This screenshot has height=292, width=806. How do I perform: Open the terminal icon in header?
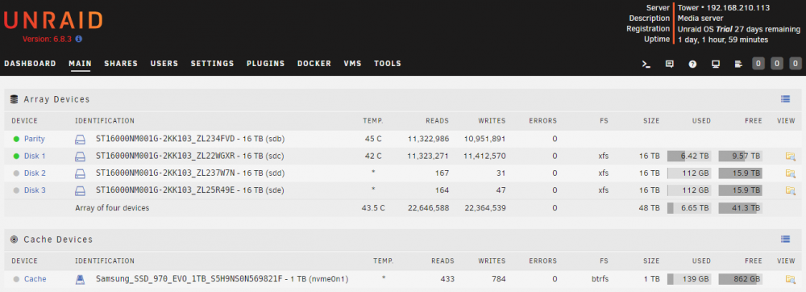(646, 65)
